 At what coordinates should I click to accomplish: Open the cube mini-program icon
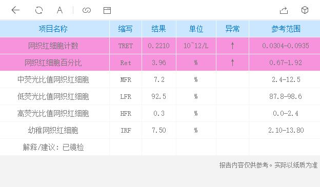pos(305,10)
